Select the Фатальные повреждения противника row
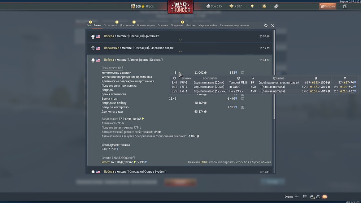Viewport: 361px width, 203px height. pos(127,77)
